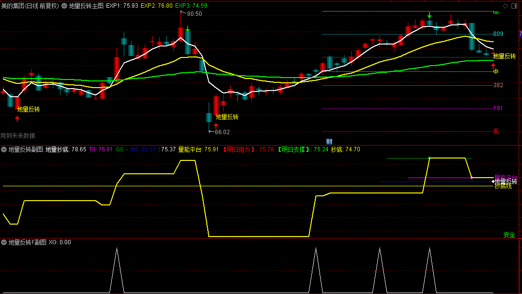Image resolution: width=522 pixels, height=294 pixels.
Task: Click the EXP3: 74.59 value
Action: [x=191, y=6]
